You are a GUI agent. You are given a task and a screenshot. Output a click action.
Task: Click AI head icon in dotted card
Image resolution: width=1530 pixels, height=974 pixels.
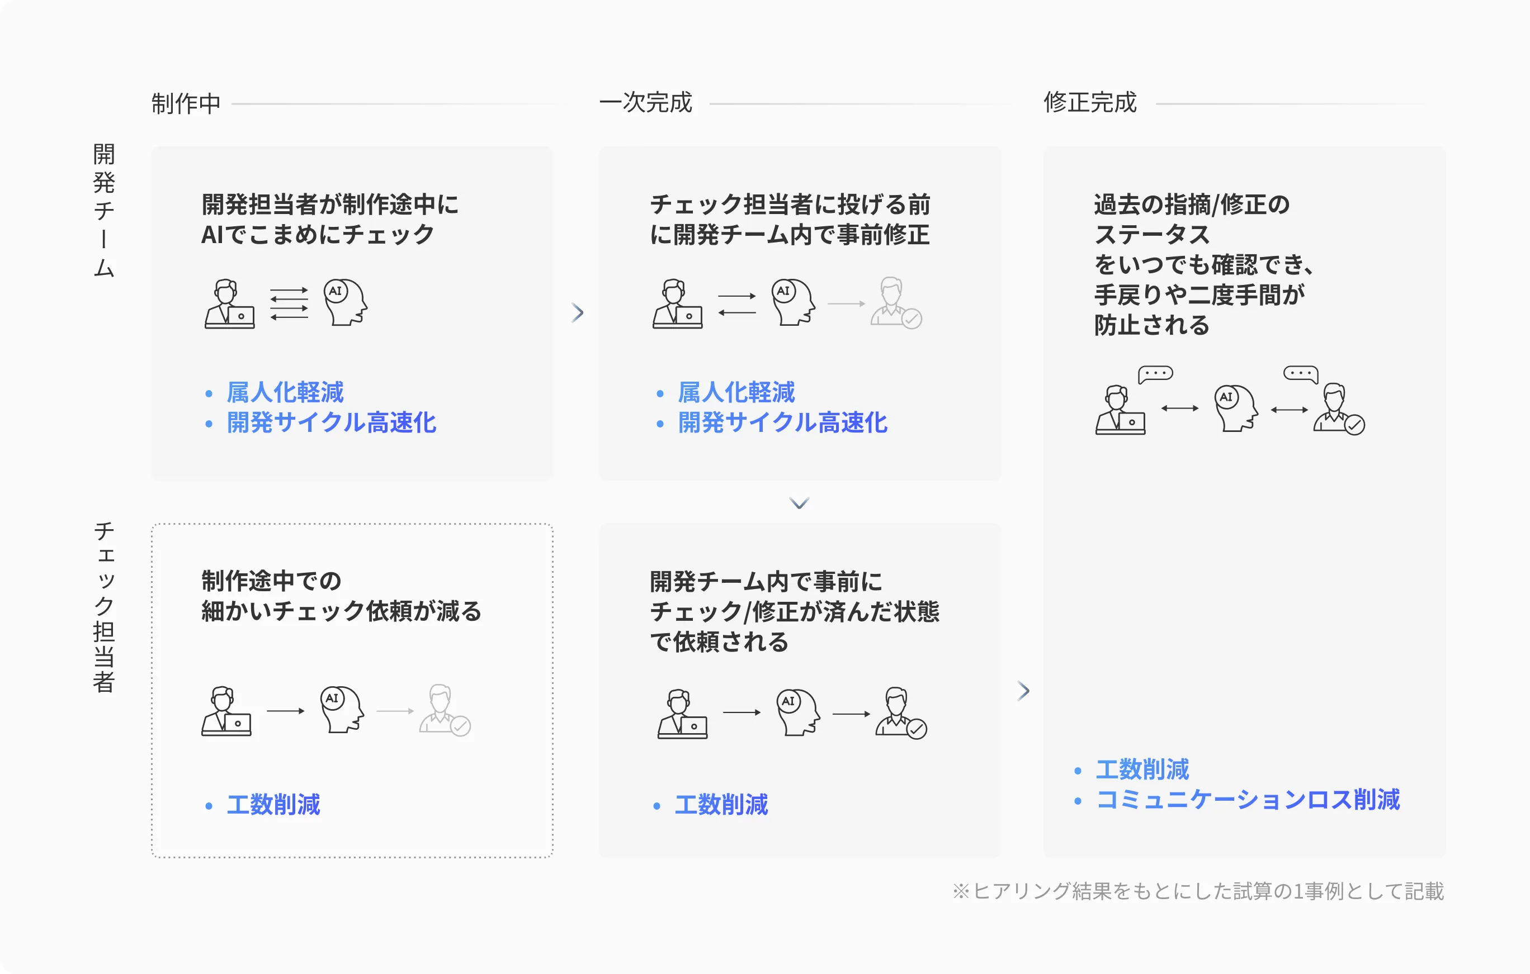pyautogui.click(x=342, y=709)
